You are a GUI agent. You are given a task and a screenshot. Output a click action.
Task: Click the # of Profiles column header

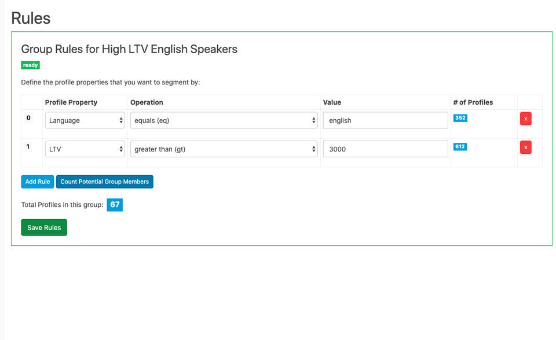tap(473, 102)
